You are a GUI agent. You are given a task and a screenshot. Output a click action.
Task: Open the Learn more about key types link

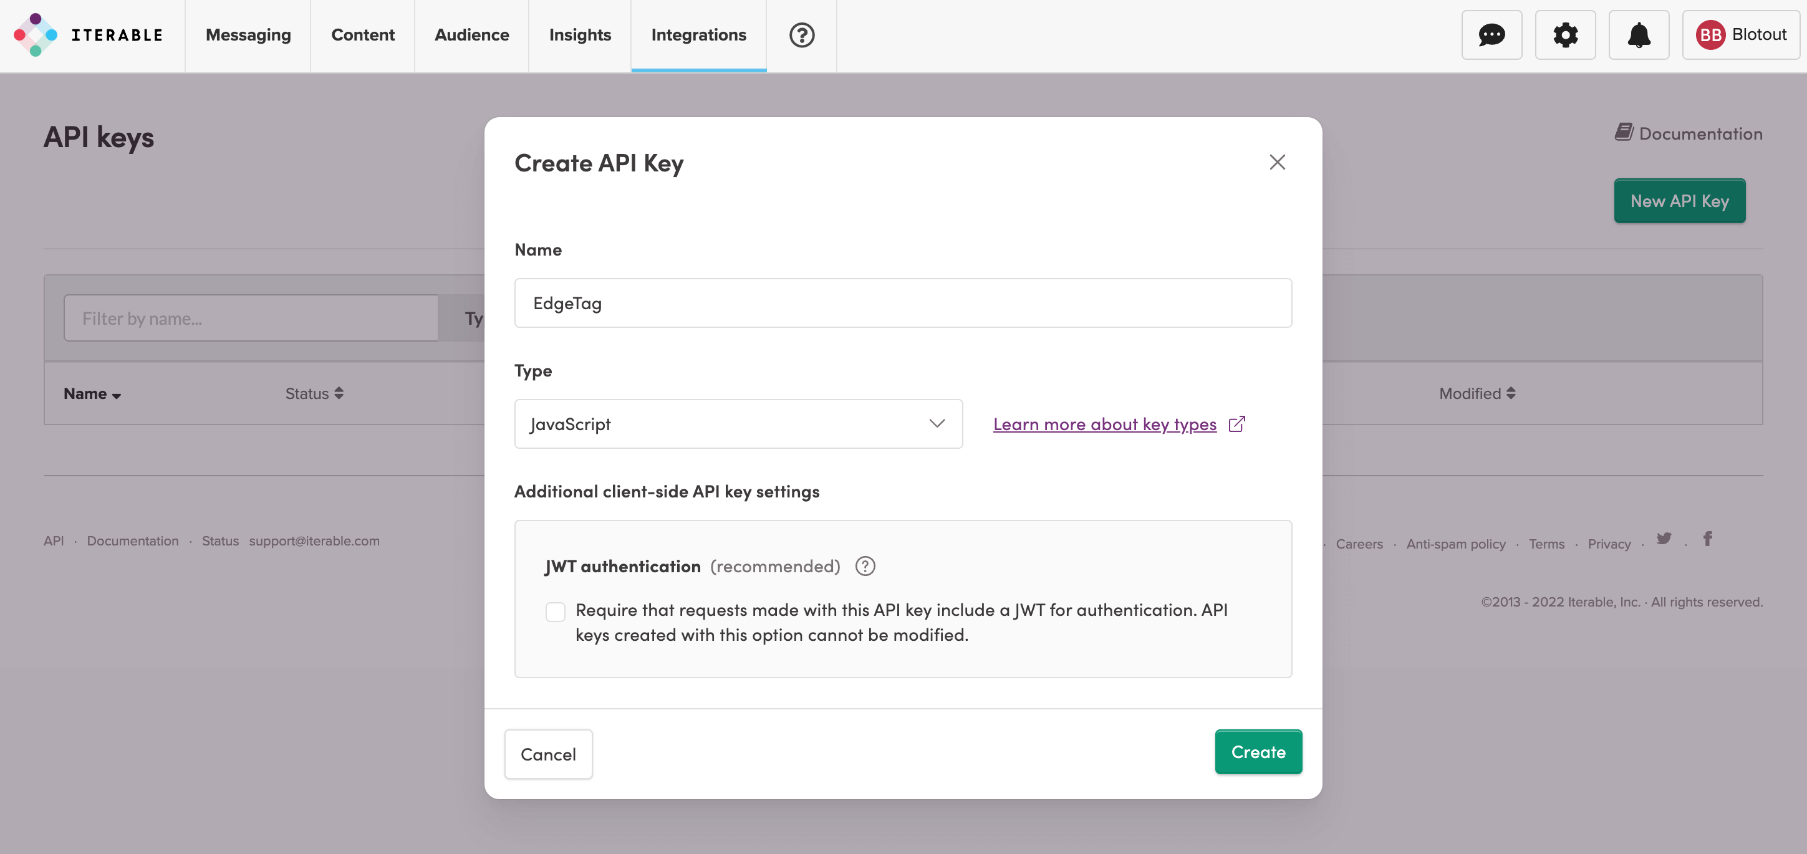(x=1104, y=425)
